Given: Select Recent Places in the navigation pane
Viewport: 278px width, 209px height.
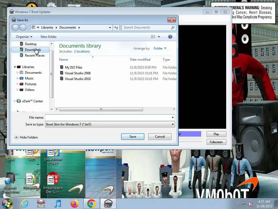Looking at the screenshot, I should tap(34, 56).
